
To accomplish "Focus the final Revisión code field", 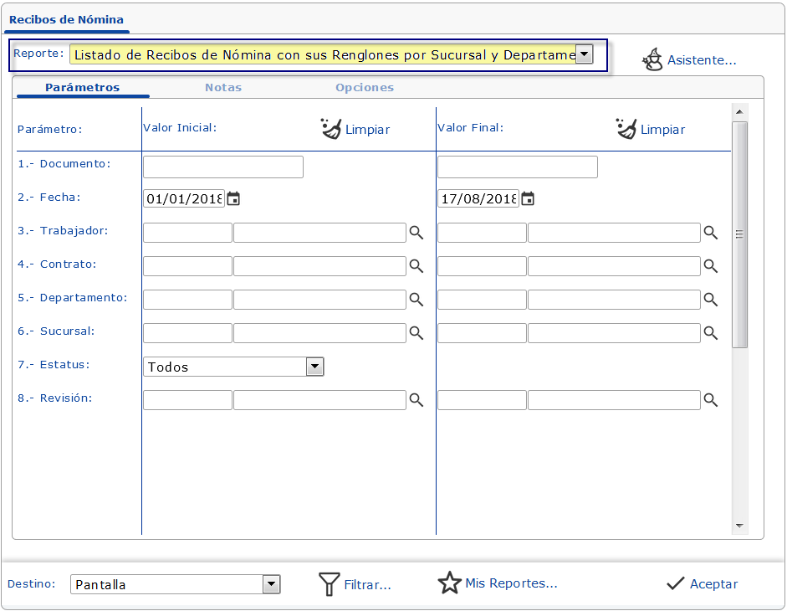I will point(482,400).
